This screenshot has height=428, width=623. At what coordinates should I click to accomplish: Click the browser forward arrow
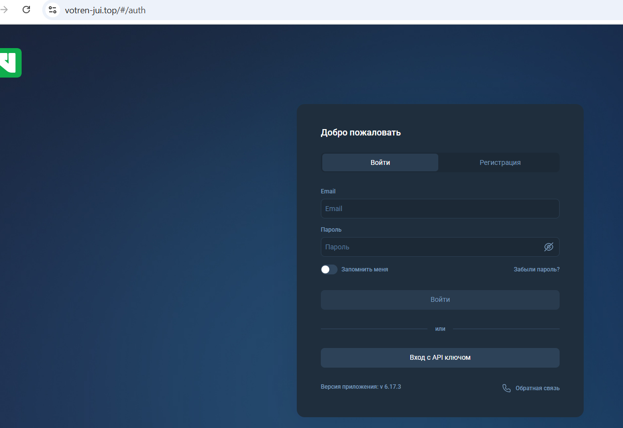(x=4, y=9)
